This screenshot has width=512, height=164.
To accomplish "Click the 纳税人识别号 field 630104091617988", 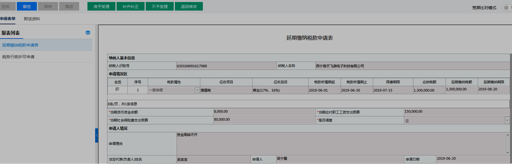I will tap(226, 66).
